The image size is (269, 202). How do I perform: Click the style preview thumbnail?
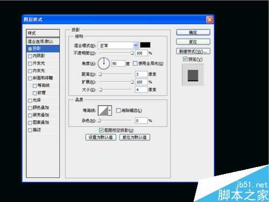(x=193, y=75)
